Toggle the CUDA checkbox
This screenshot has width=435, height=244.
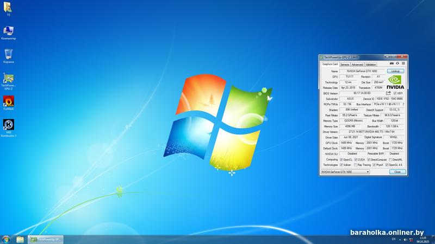pyautogui.click(x=356, y=159)
